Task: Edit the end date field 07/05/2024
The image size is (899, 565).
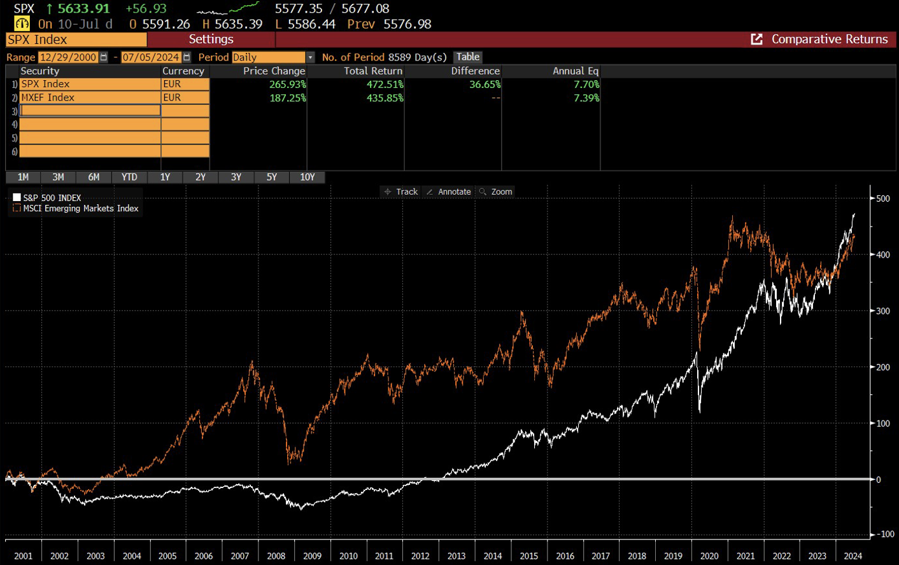Action: point(151,57)
